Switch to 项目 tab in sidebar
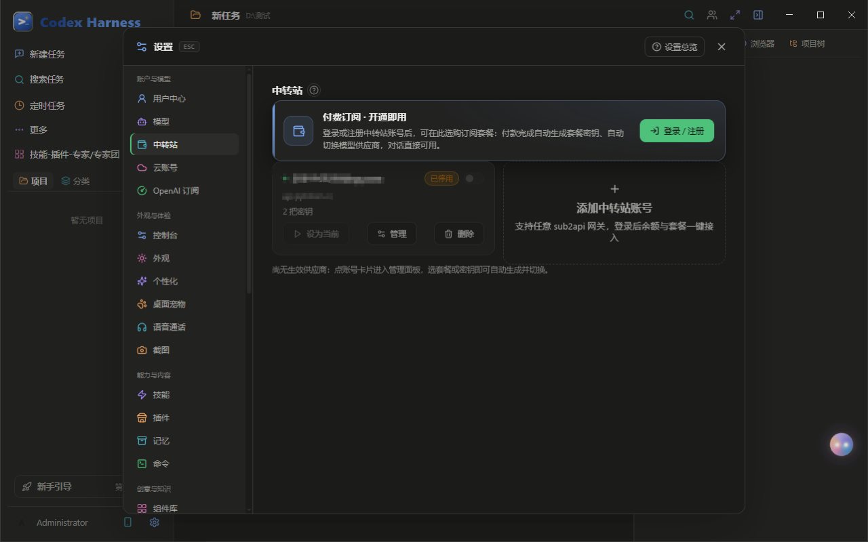 pos(33,181)
